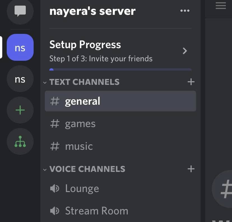Click the nayera's server title
The width and height of the screenshot is (232, 222).
(92, 11)
